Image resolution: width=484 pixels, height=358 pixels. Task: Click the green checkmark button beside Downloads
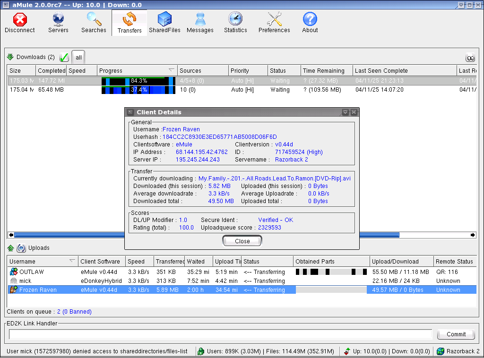pos(64,58)
